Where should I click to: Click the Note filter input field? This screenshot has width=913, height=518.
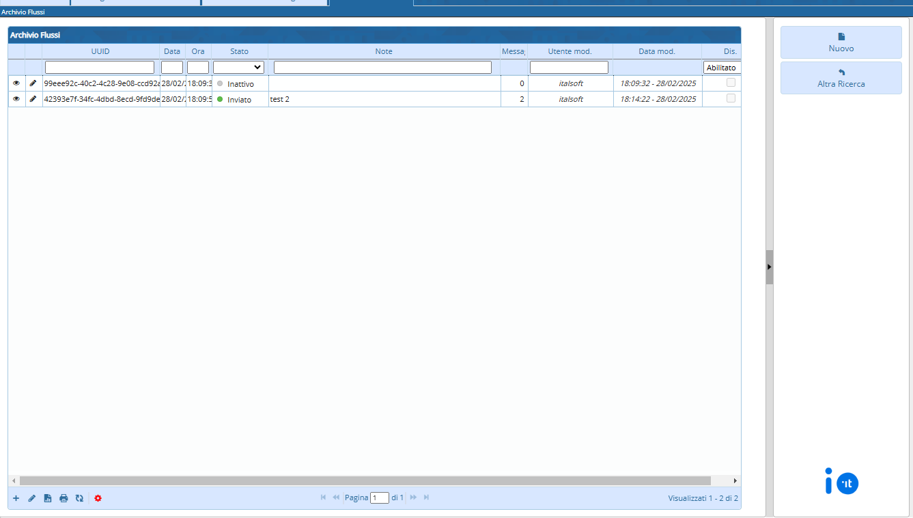point(382,67)
